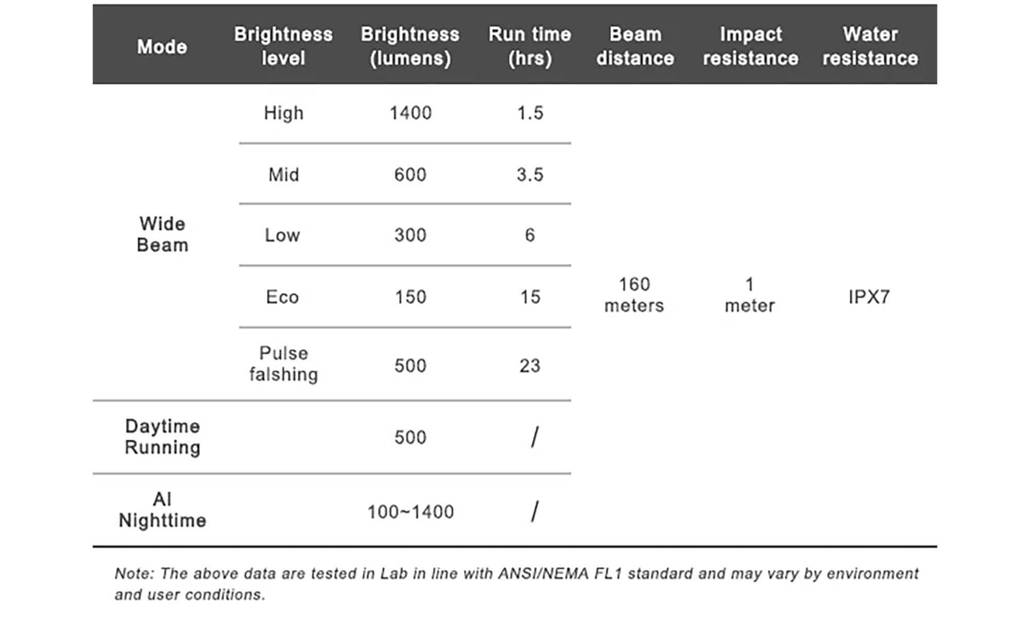The height and width of the screenshot is (617, 1030).
Task: Click the Pulse falshing cell
Action: [283, 364]
